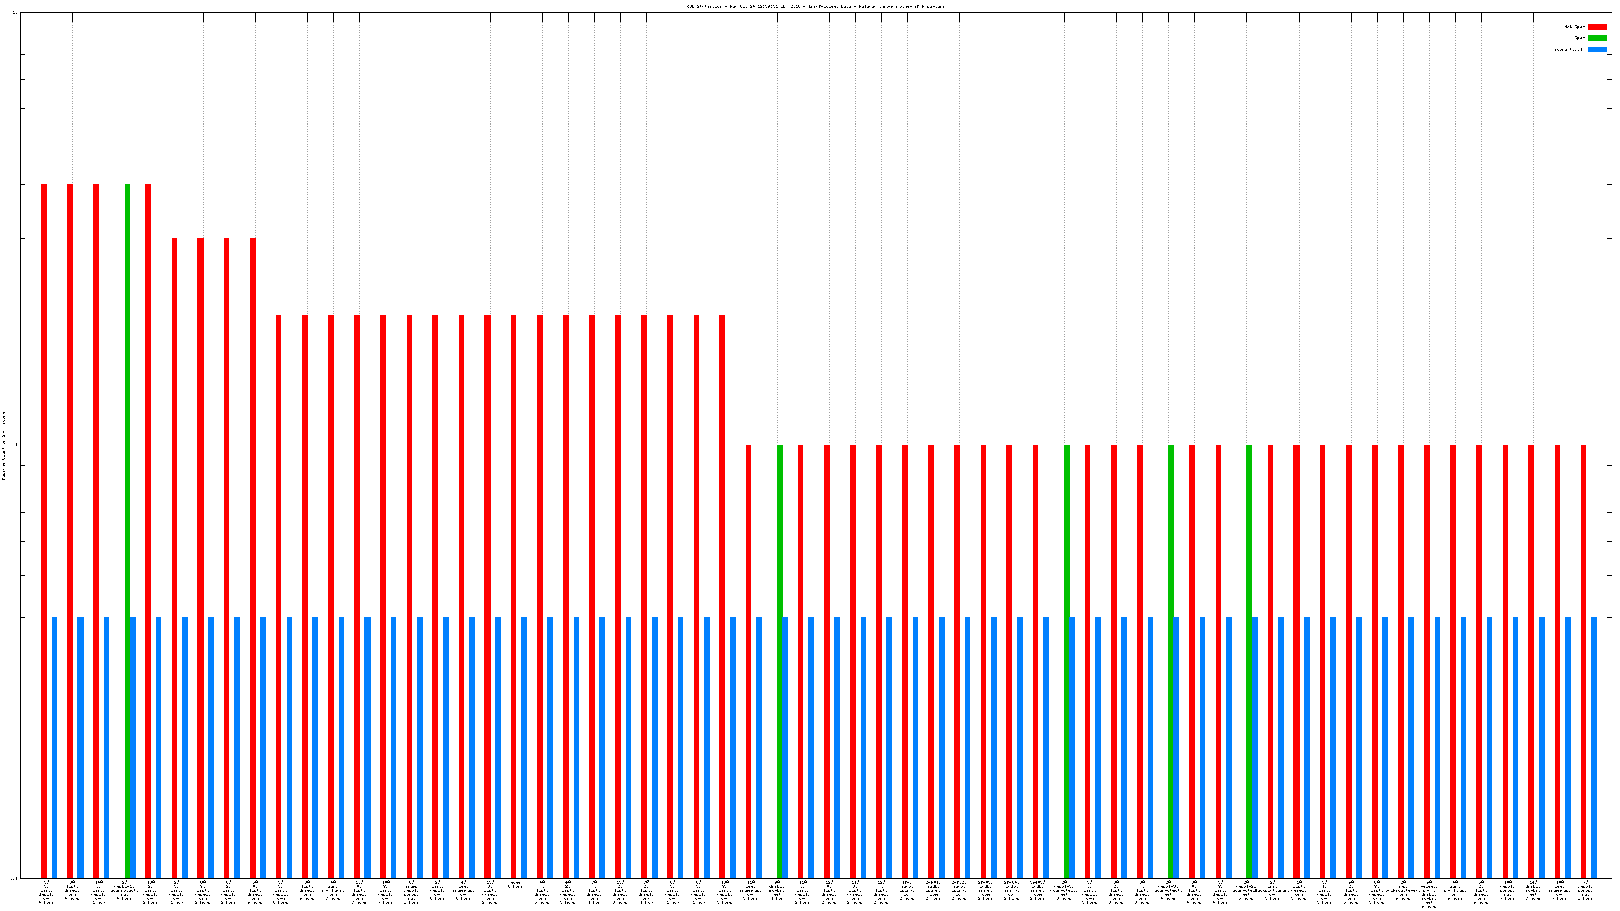The height and width of the screenshot is (911, 1620).
Task: Select the 'none 8 hops' axis label
Action: pyautogui.click(x=516, y=884)
